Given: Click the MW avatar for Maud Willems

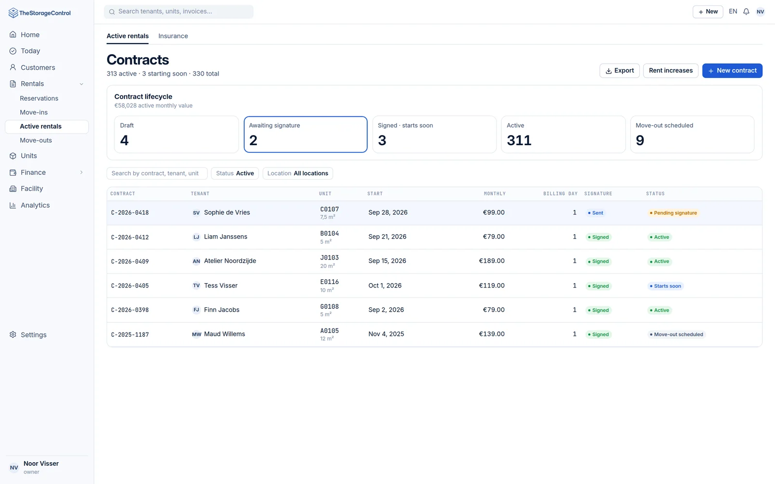Looking at the screenshot, I should click(x=196, y=334).
